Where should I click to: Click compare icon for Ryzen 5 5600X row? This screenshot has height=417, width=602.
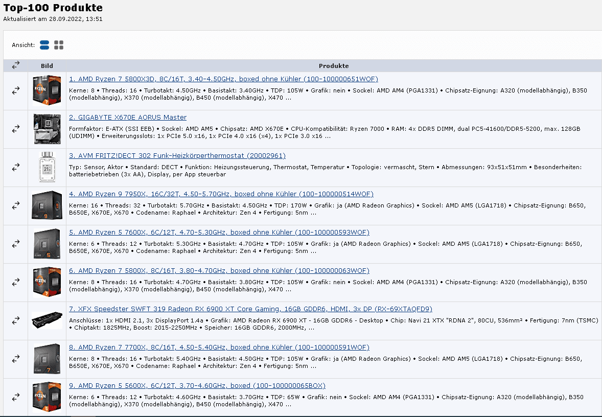(x=16, y=398)
